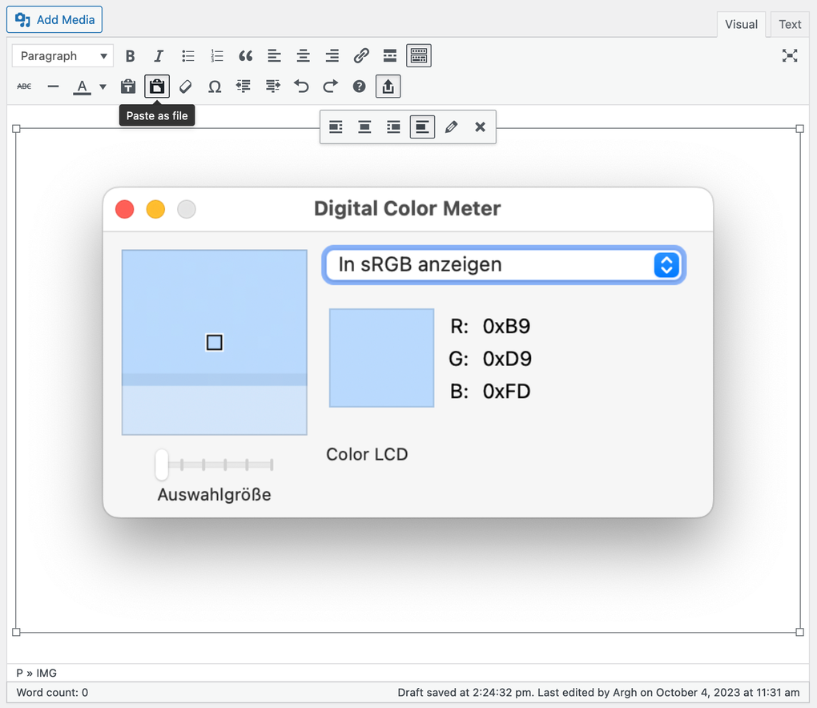Click the Word count: 0 status
Image resolution: width=817 pixels, height=708 pixels.
(52, 692)
